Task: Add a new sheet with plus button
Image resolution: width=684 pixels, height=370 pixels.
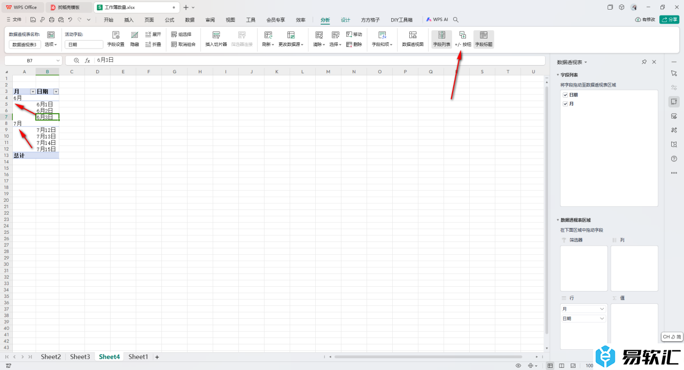Action: click(157, 357)
